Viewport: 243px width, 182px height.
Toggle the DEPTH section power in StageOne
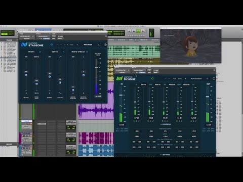click(64, 52)
